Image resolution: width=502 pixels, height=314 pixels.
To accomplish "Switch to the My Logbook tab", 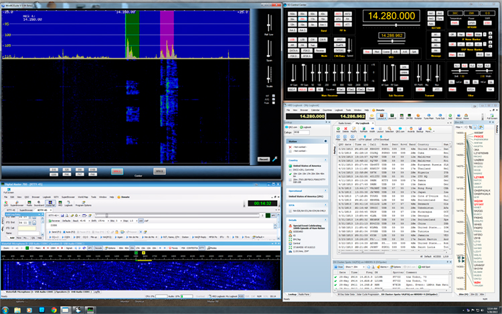I will [x=362, y=123].
